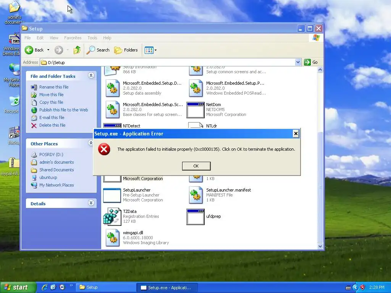Select the TZData registry entries icon
Screen dimensions: 391x293
pyautogui.click(x=112, y=217)
